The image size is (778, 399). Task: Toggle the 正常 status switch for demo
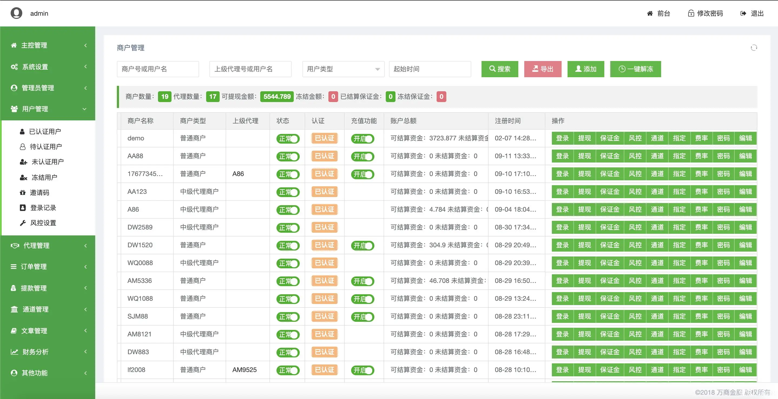[x=288, y=138]
